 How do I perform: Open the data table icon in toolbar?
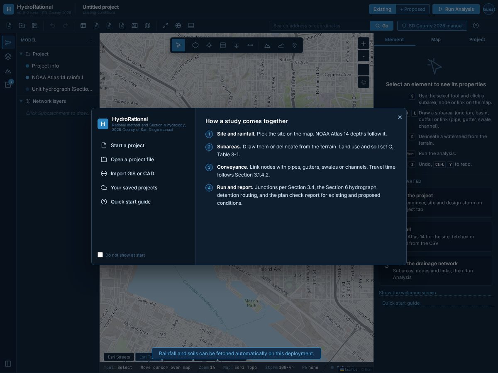(83, 26)
